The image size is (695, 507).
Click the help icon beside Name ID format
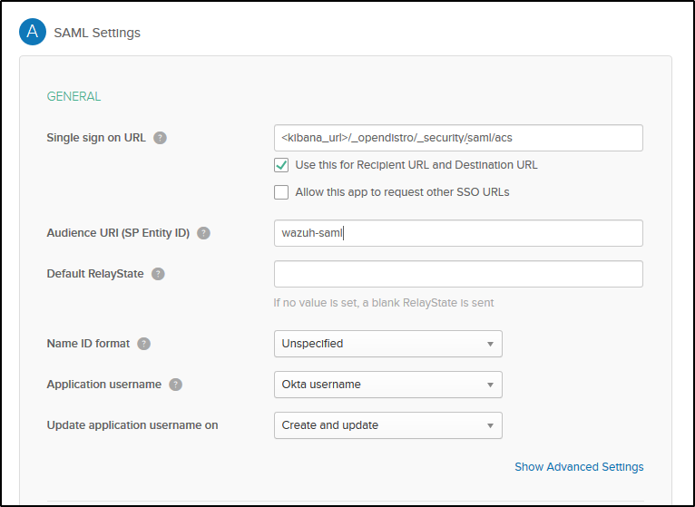[144, 344]
